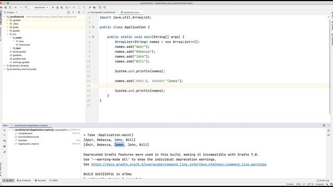
Task: Open Run panel gear settings
Action: tap(324, 126)
